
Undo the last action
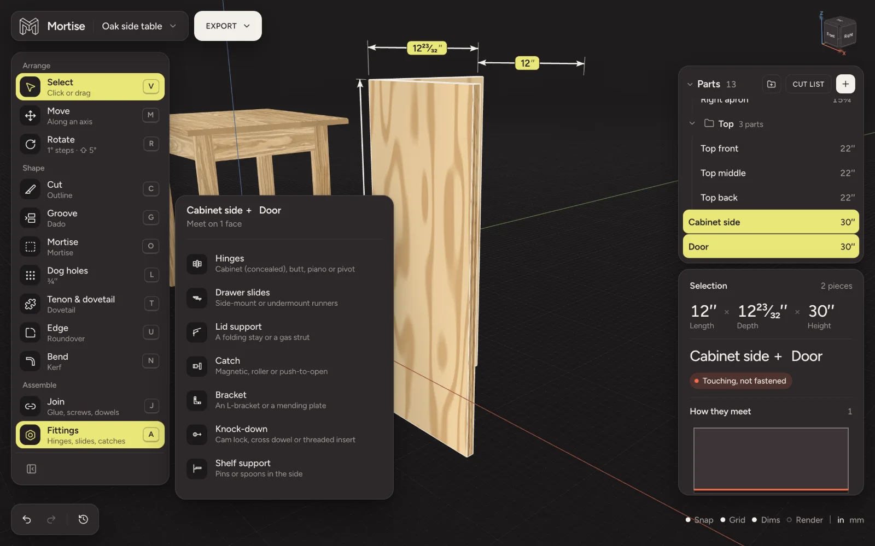[x=27, y=519]
